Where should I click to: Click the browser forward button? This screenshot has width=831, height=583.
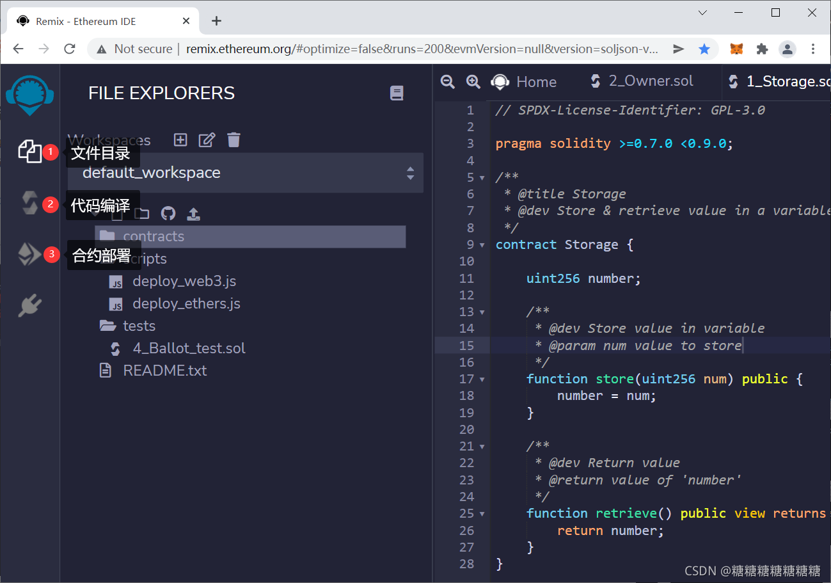[44, 49]
